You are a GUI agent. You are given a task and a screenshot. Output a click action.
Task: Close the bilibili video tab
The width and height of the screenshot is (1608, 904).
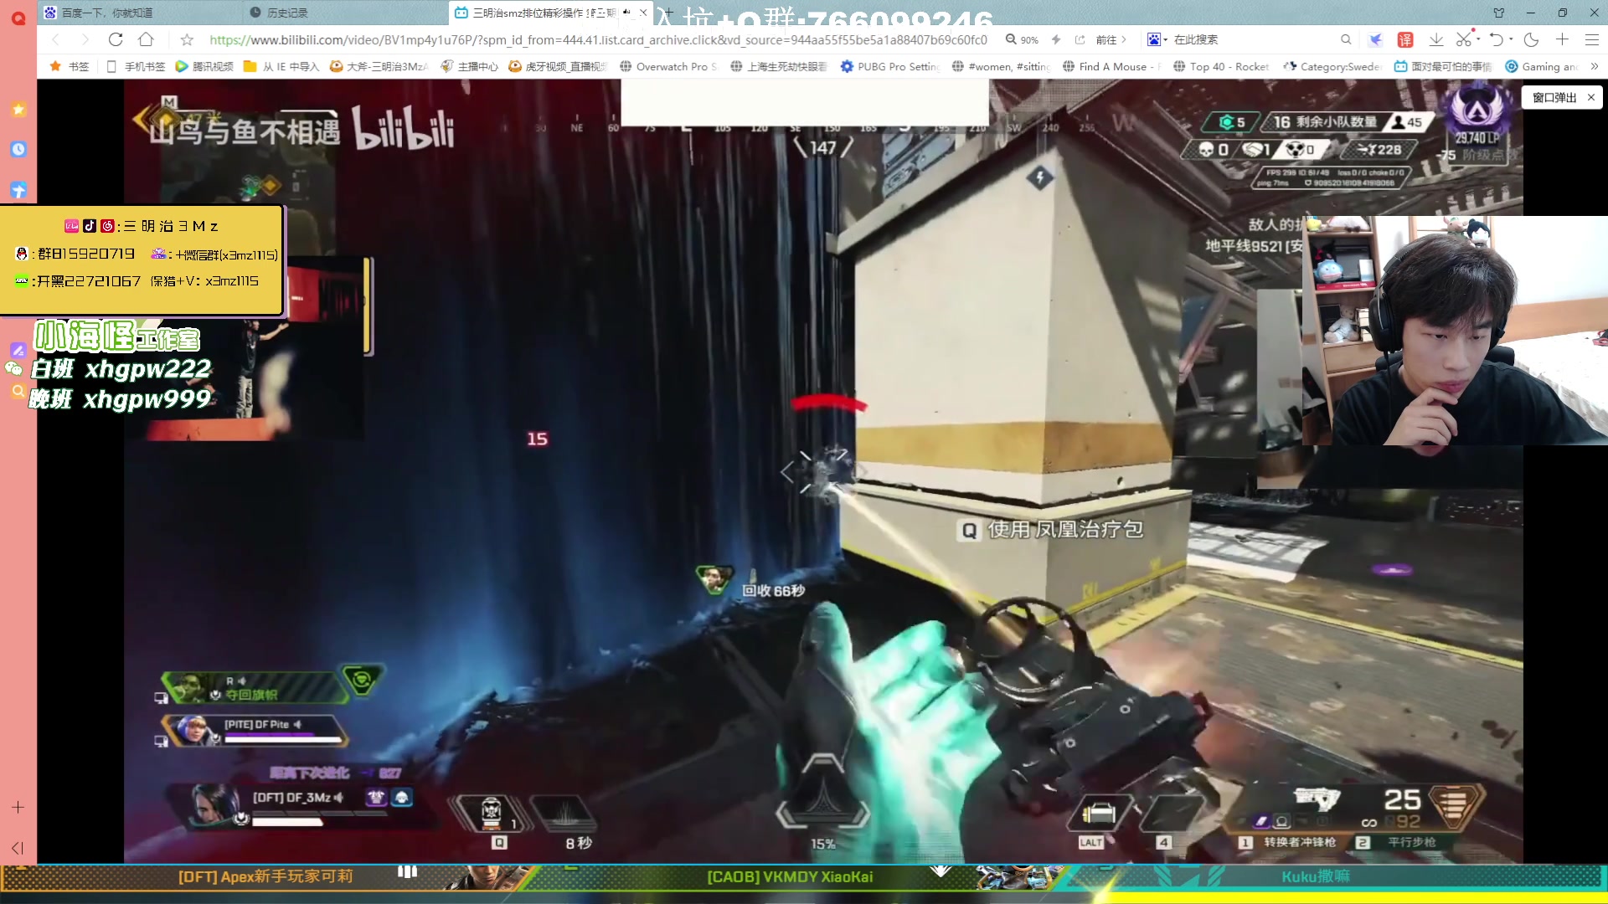point(642,13)
